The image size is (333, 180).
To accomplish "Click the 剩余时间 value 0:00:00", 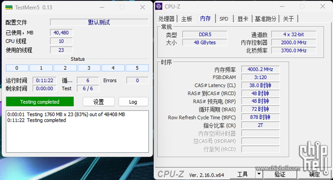I will (45, 89).
